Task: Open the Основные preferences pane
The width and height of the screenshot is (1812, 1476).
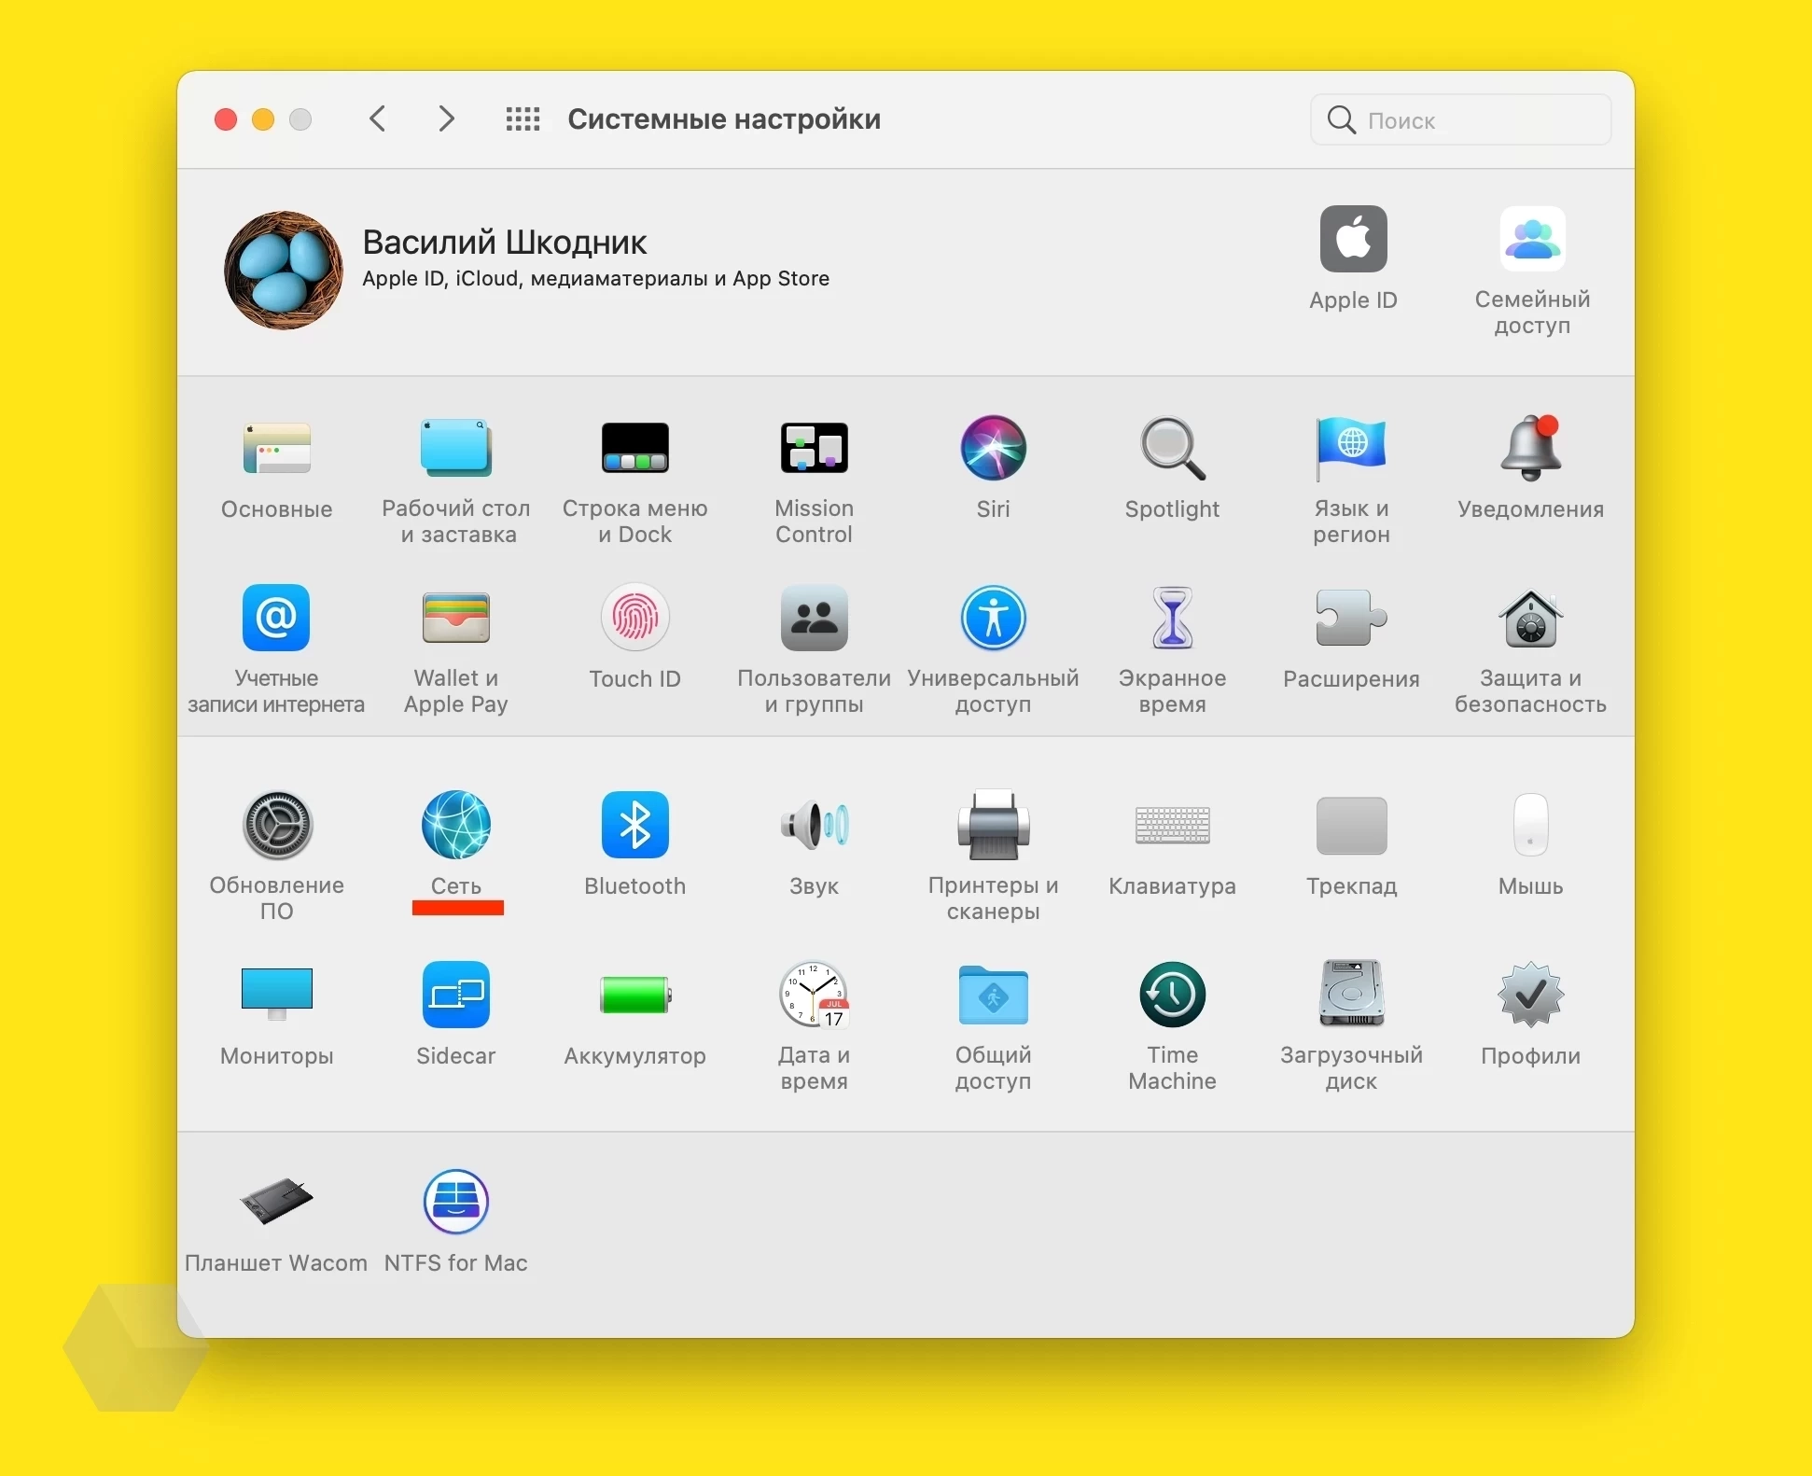Action: [276, 449]
